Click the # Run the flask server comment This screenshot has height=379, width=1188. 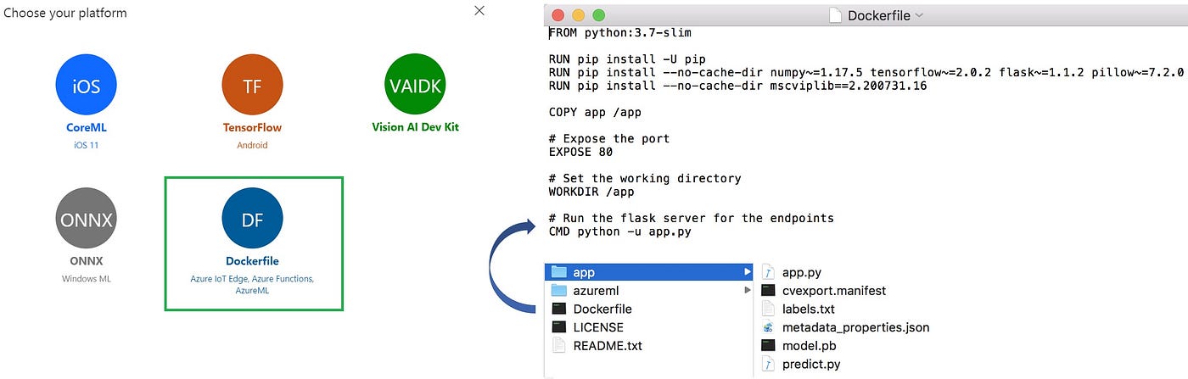(x=691, y=218)
